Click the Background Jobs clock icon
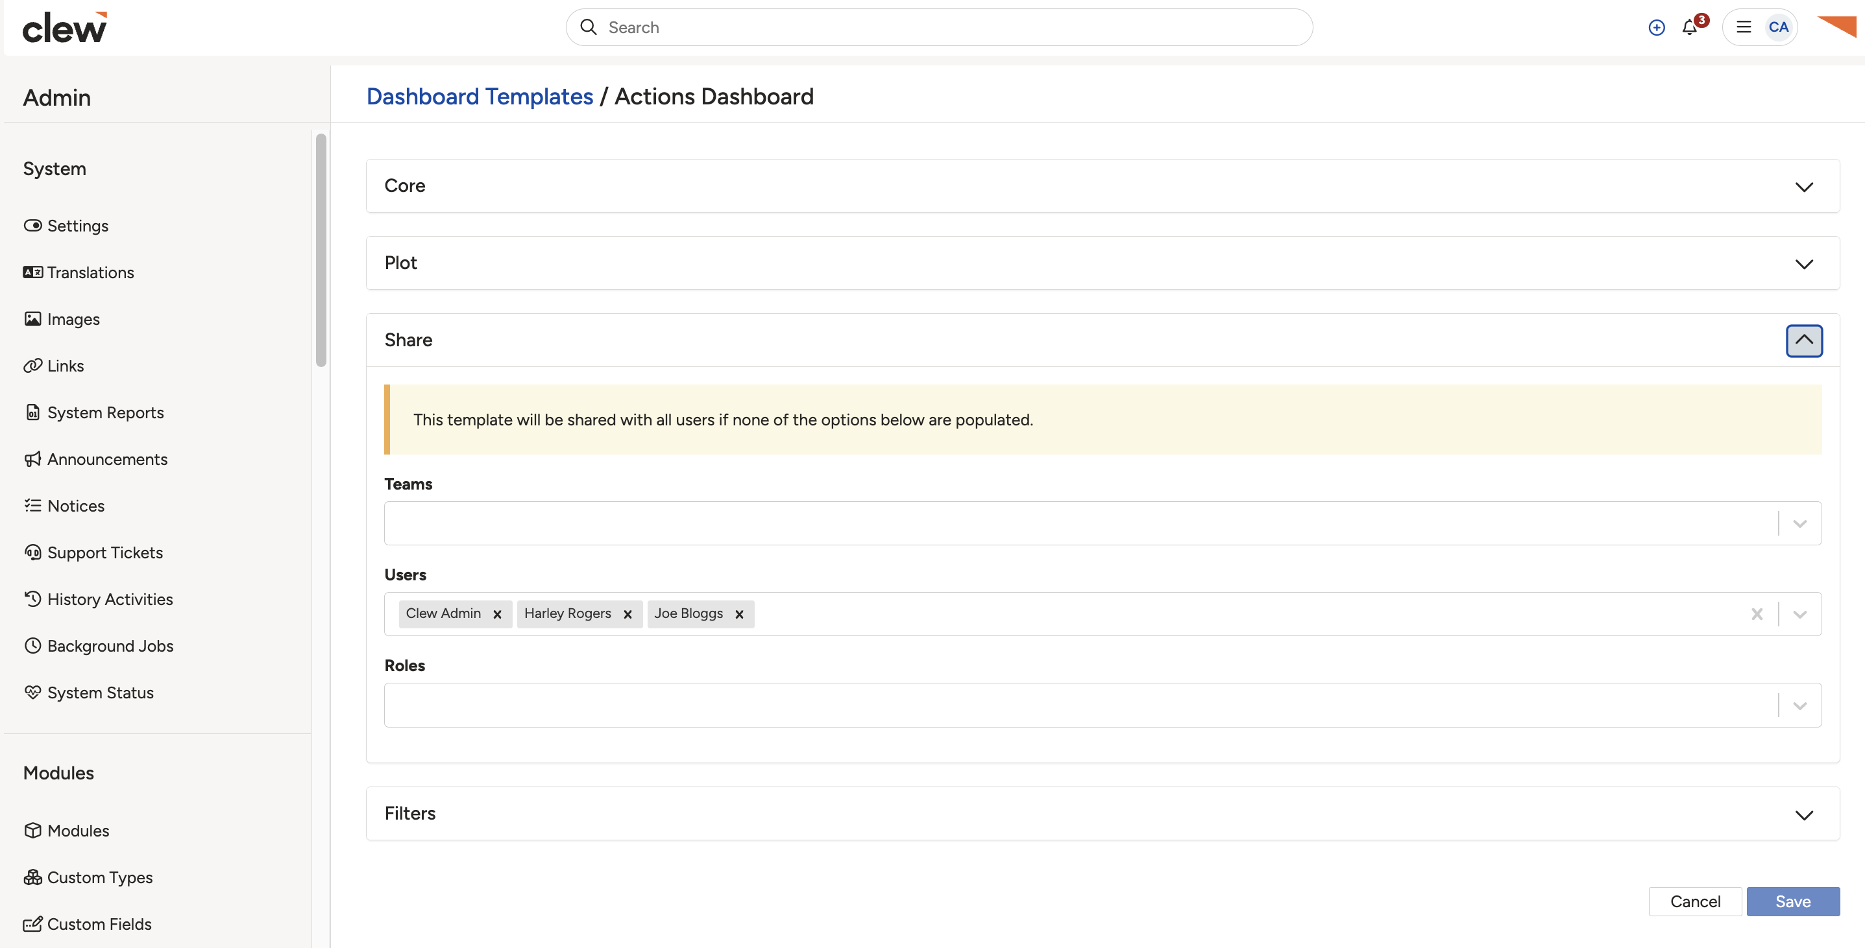The width and height of the screenshot is (1865, 948). tap(32, 646)
